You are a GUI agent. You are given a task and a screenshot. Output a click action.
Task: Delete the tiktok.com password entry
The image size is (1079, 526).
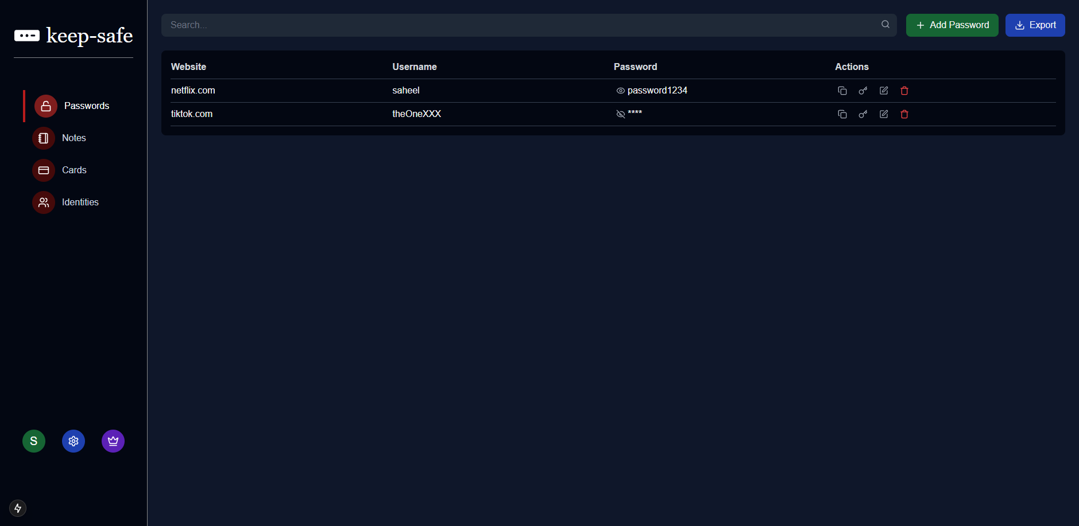click(x=904, y=114)
